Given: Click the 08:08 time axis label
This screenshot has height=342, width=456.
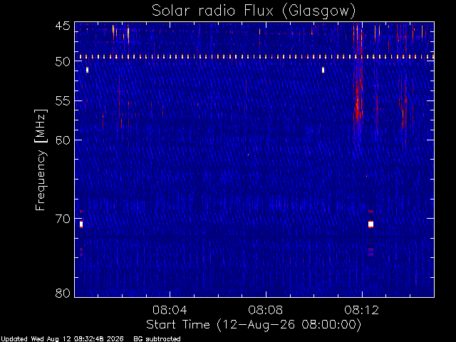Looking at the screenshot, I should 266,310.
